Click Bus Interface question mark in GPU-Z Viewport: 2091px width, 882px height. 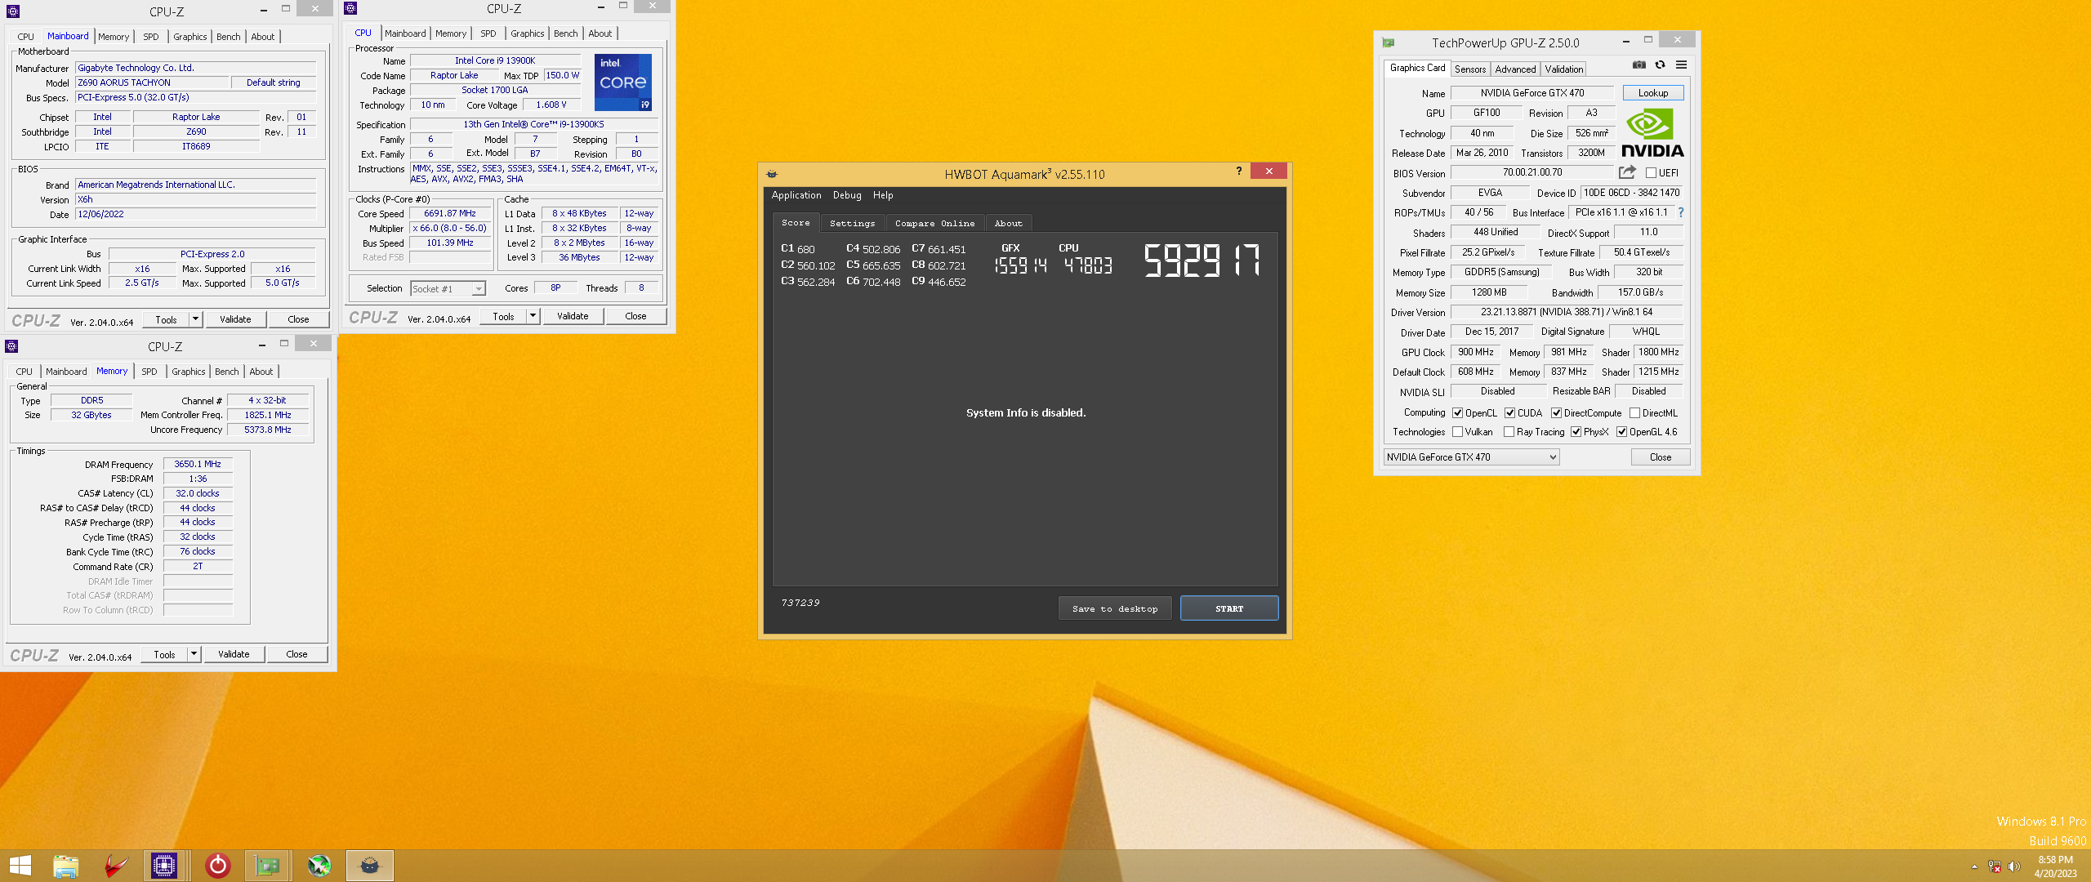click(1680, 212)
